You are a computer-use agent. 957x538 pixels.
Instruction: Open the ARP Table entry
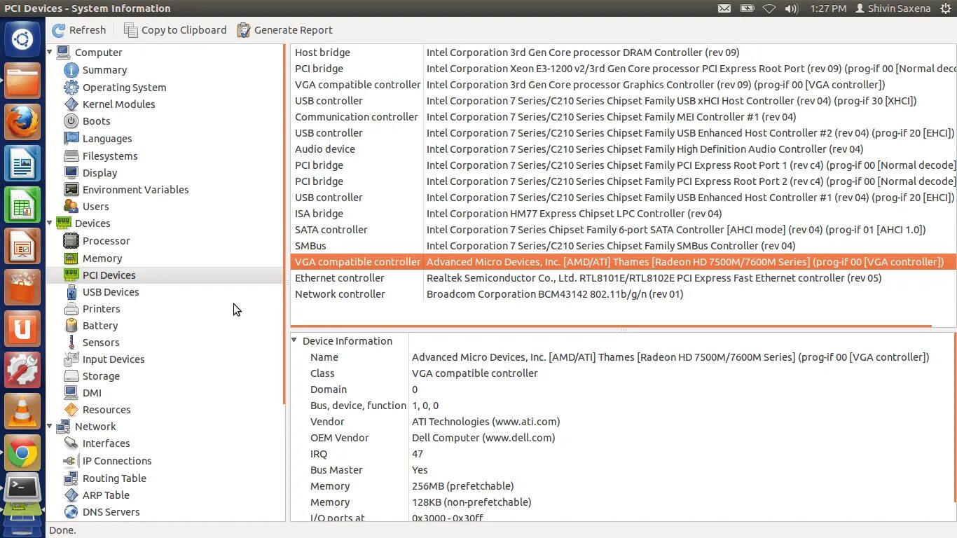[106, 495]
